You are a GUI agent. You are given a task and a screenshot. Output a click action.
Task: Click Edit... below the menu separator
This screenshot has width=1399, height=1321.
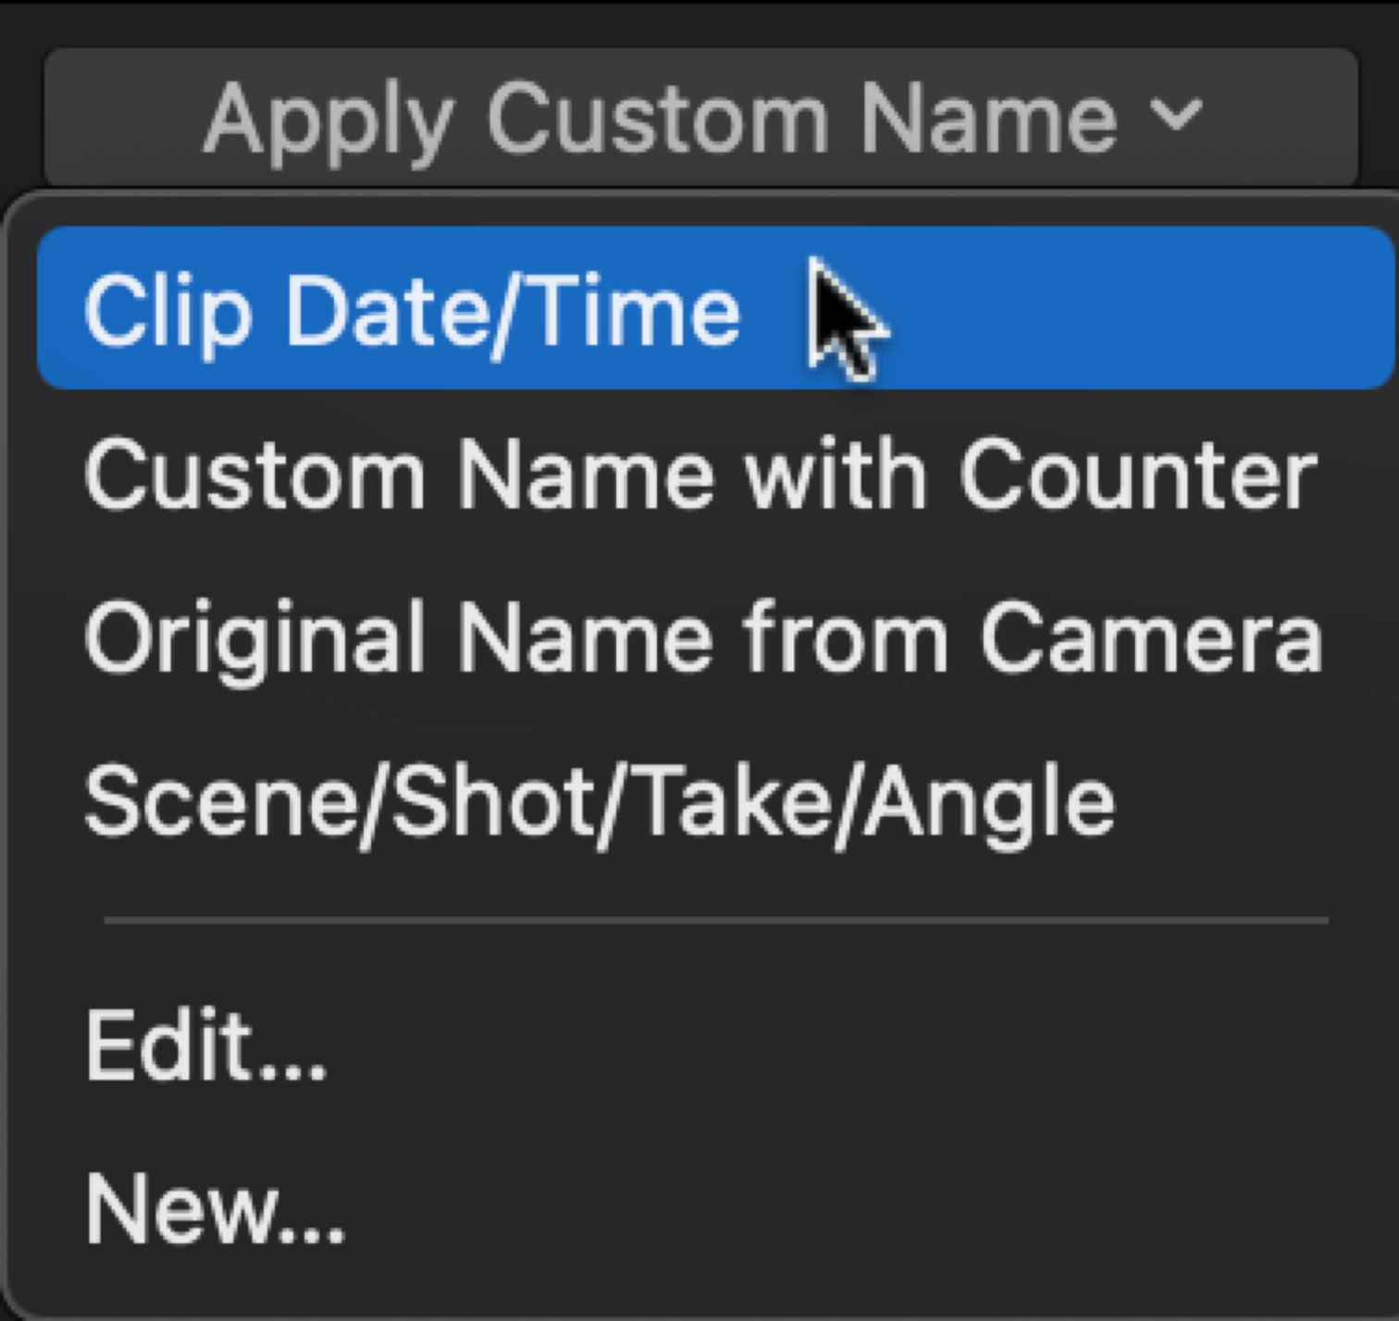tap(205, 1045)
